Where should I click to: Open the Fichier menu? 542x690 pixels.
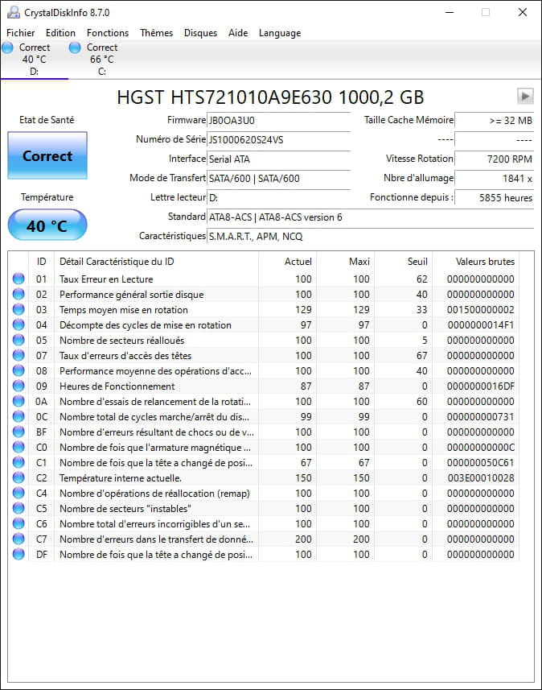tap(21, 33)
